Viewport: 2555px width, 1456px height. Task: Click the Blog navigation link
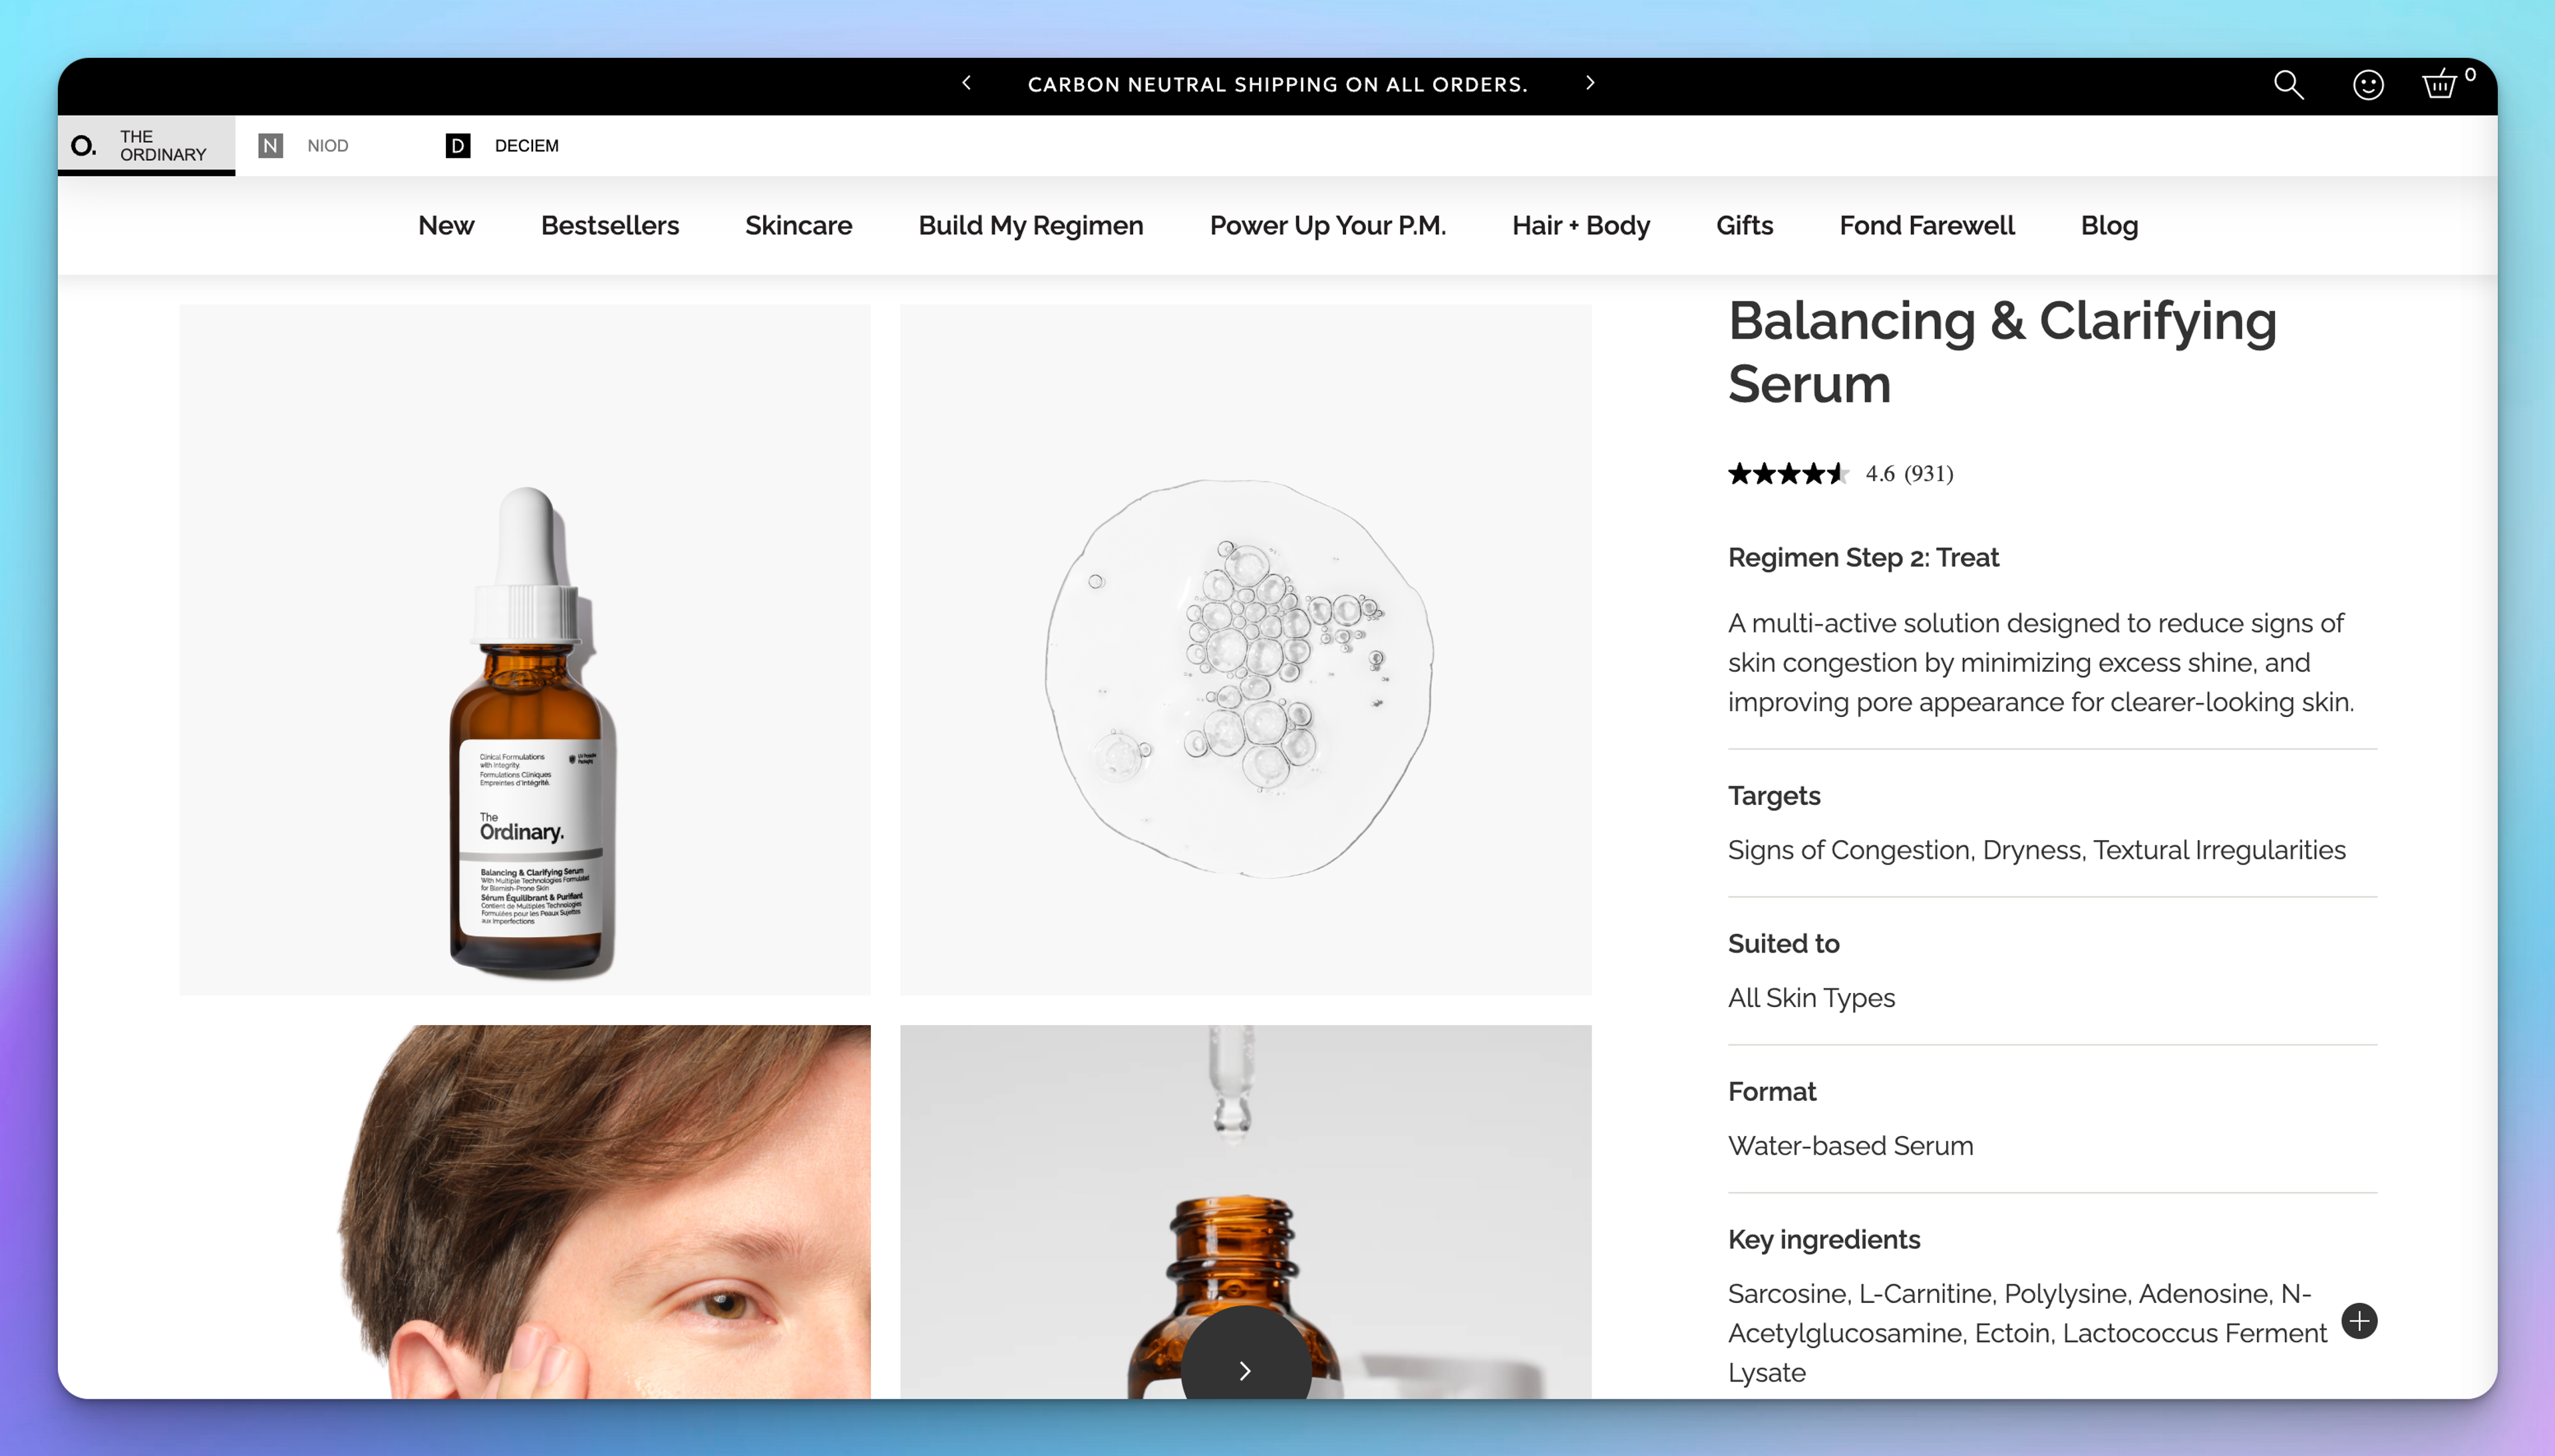tap(2107, 225)
